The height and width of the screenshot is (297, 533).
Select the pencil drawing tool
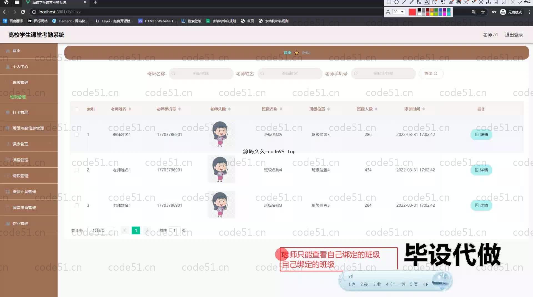tap(412, 2)
